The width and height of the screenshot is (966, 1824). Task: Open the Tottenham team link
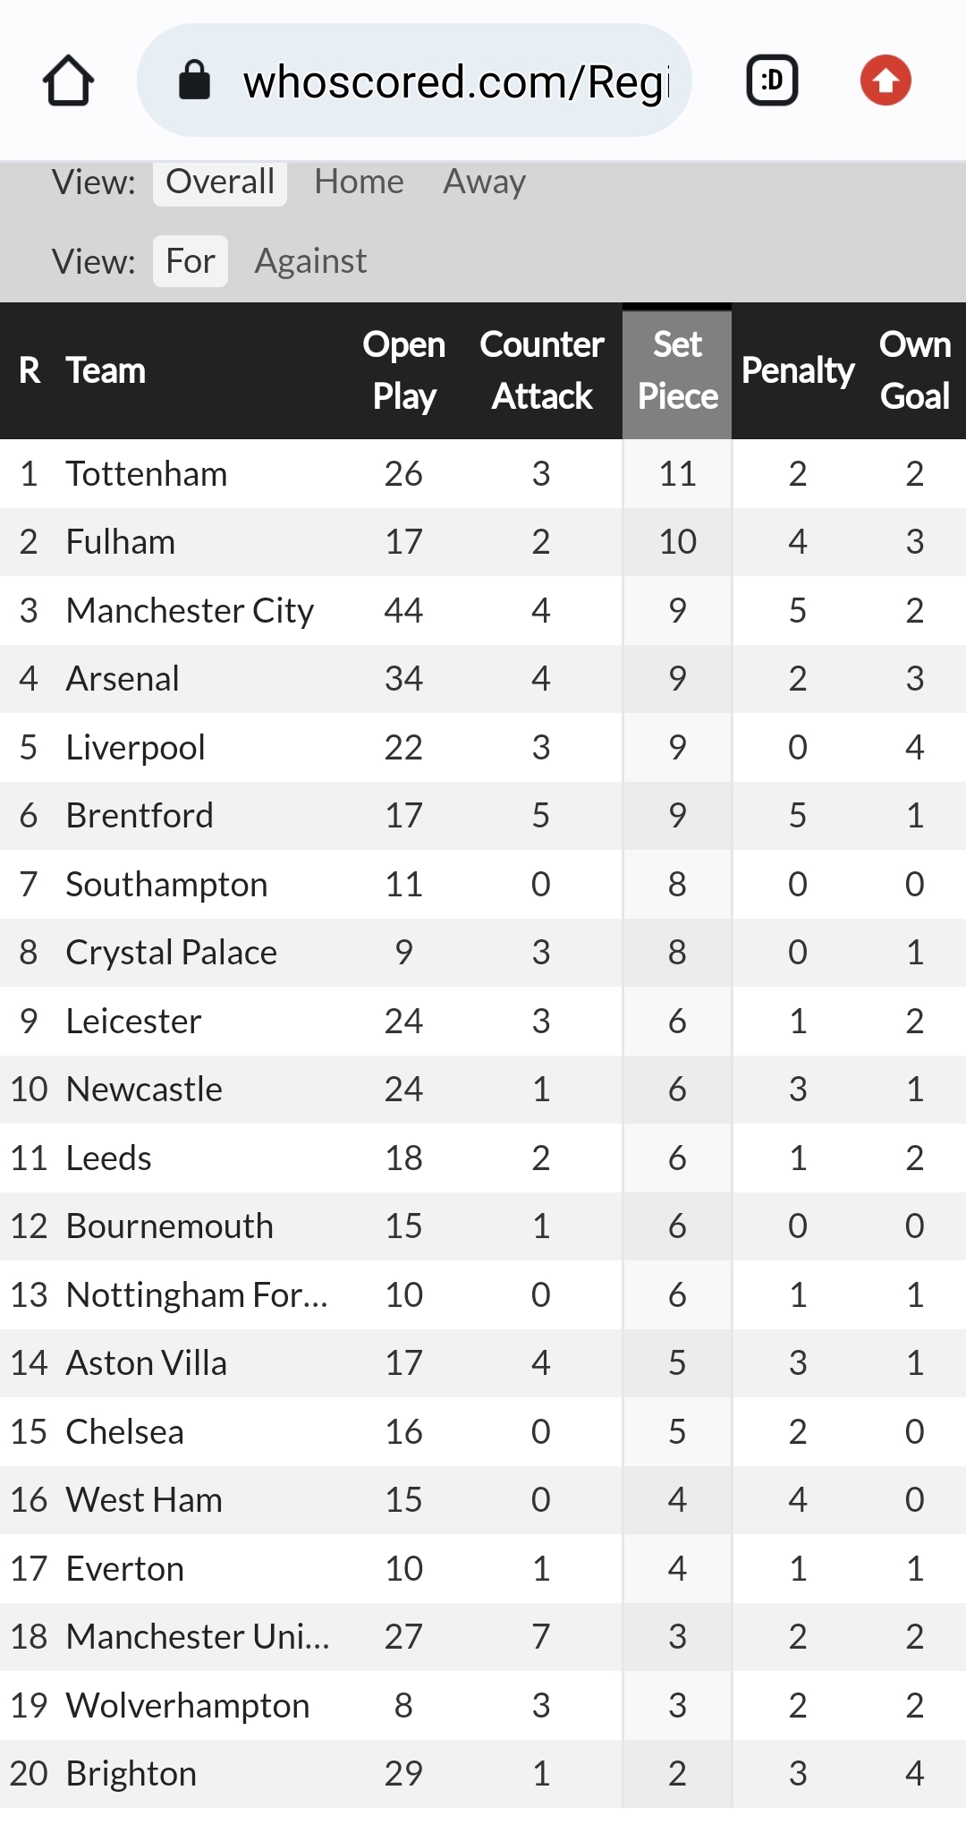[x=147, y=474]
